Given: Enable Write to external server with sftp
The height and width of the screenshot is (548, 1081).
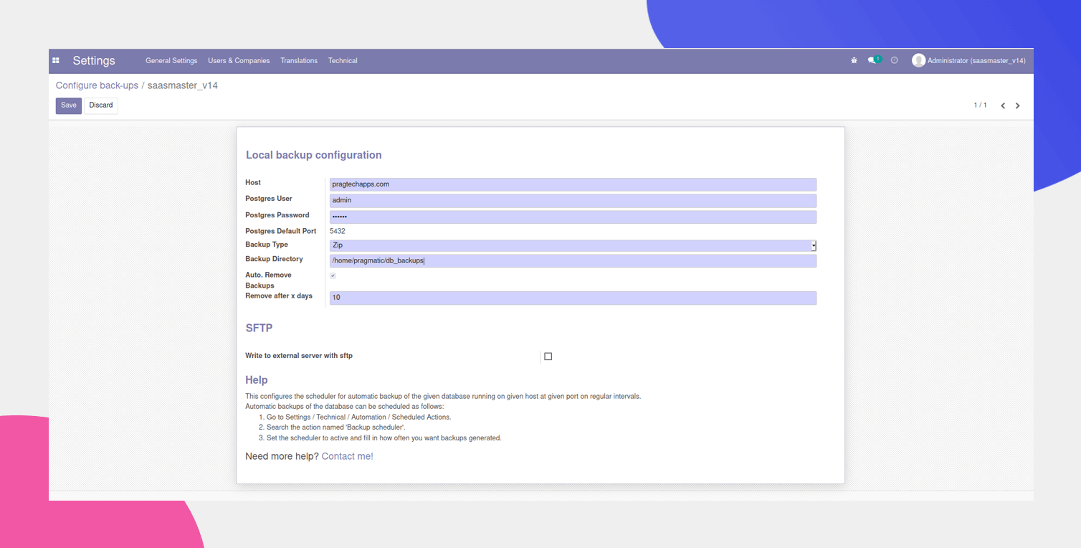Looking at the screenshot, I should (x=548, y=356).
